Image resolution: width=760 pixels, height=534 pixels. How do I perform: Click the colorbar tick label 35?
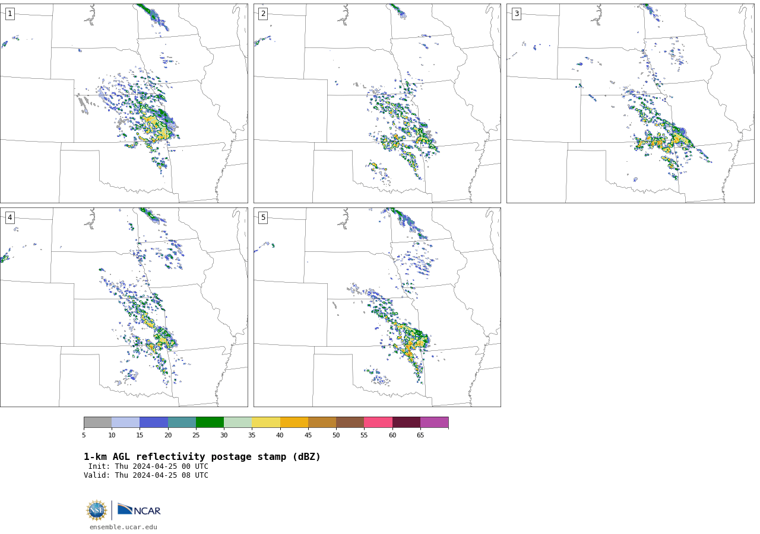252,436
